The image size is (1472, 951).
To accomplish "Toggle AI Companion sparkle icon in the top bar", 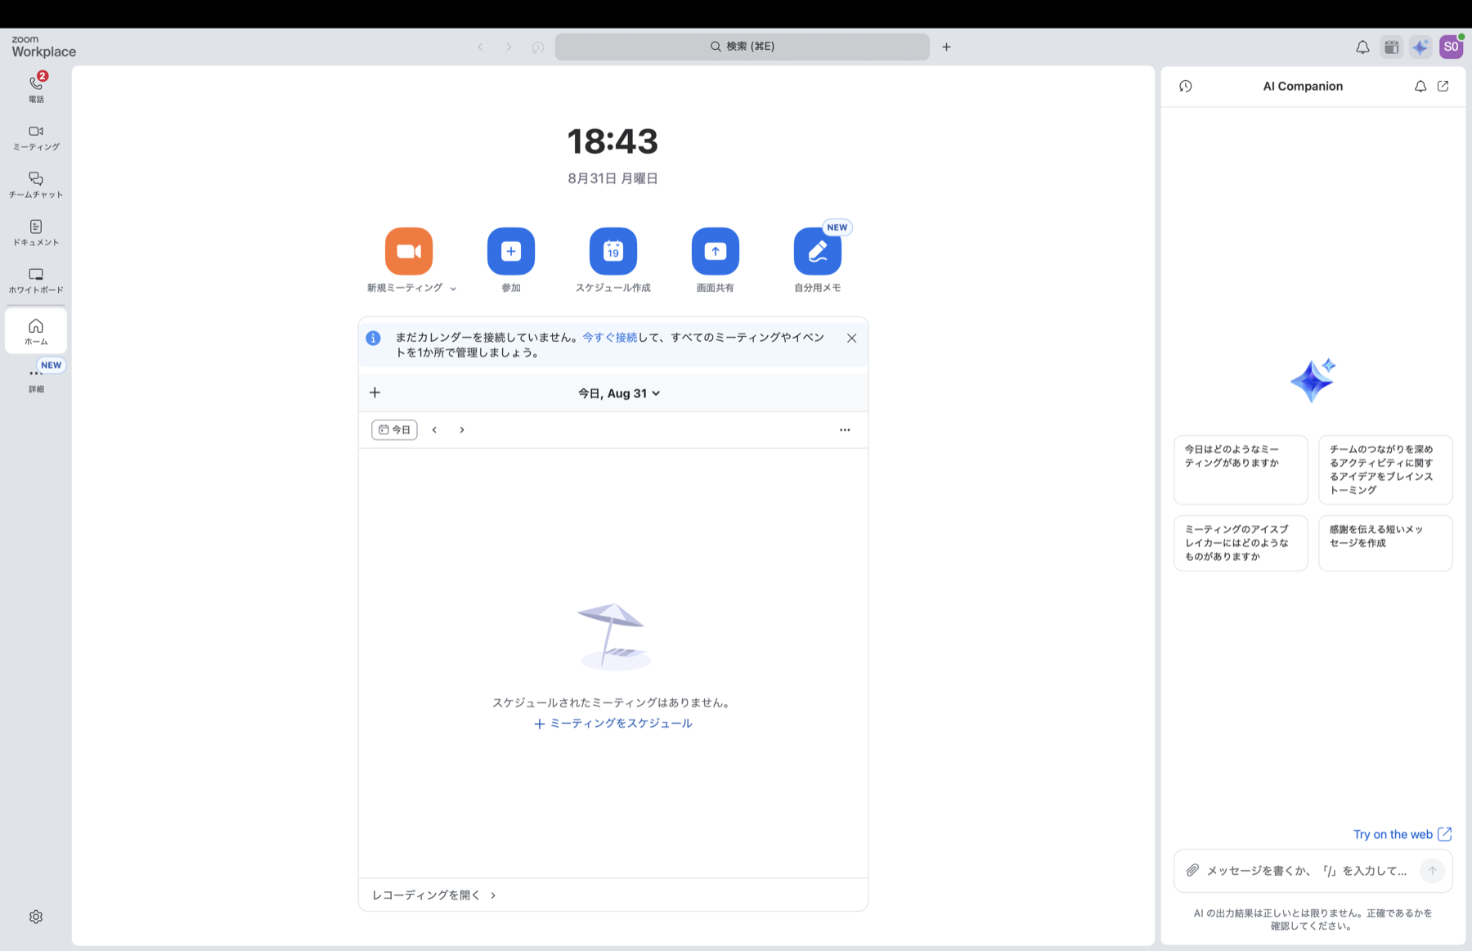I will point(1421,47).
